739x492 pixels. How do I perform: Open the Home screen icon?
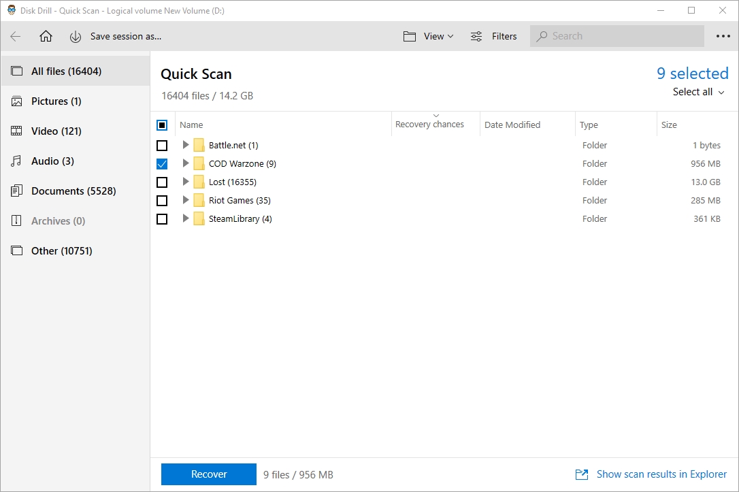[x=46, y=36]
